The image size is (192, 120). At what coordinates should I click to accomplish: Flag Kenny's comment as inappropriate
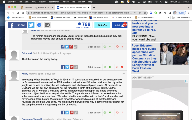coord(124,74)
